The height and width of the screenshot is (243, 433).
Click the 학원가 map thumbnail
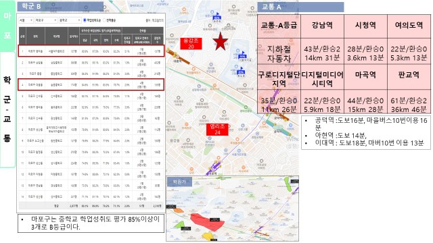tap(232, 209)
